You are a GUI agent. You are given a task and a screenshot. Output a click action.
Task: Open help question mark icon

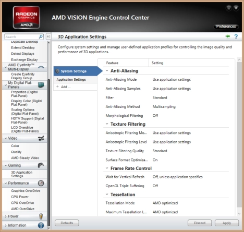[x=236, y=36]
